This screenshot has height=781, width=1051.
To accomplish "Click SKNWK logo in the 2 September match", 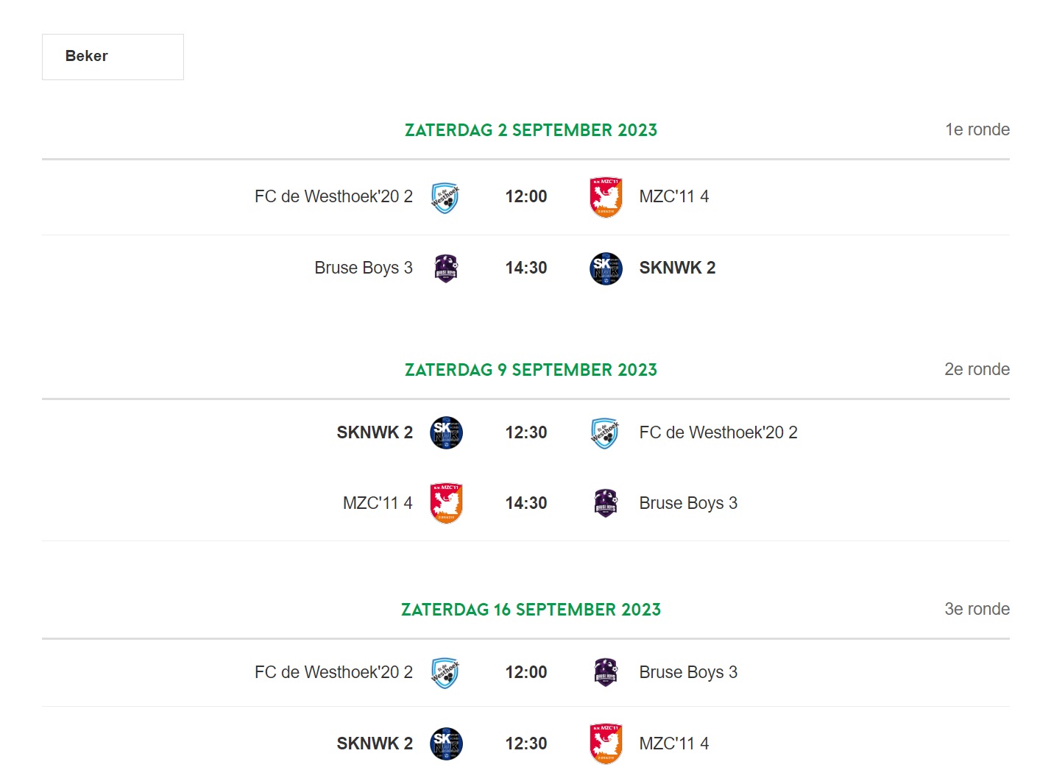I will click(x=606, y=268).
